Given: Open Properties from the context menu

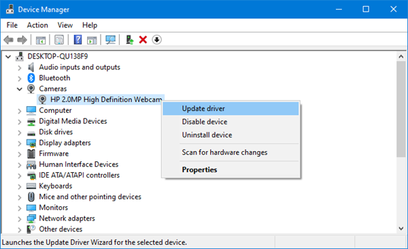Looking at the screenshot, I should click(231, 170).
